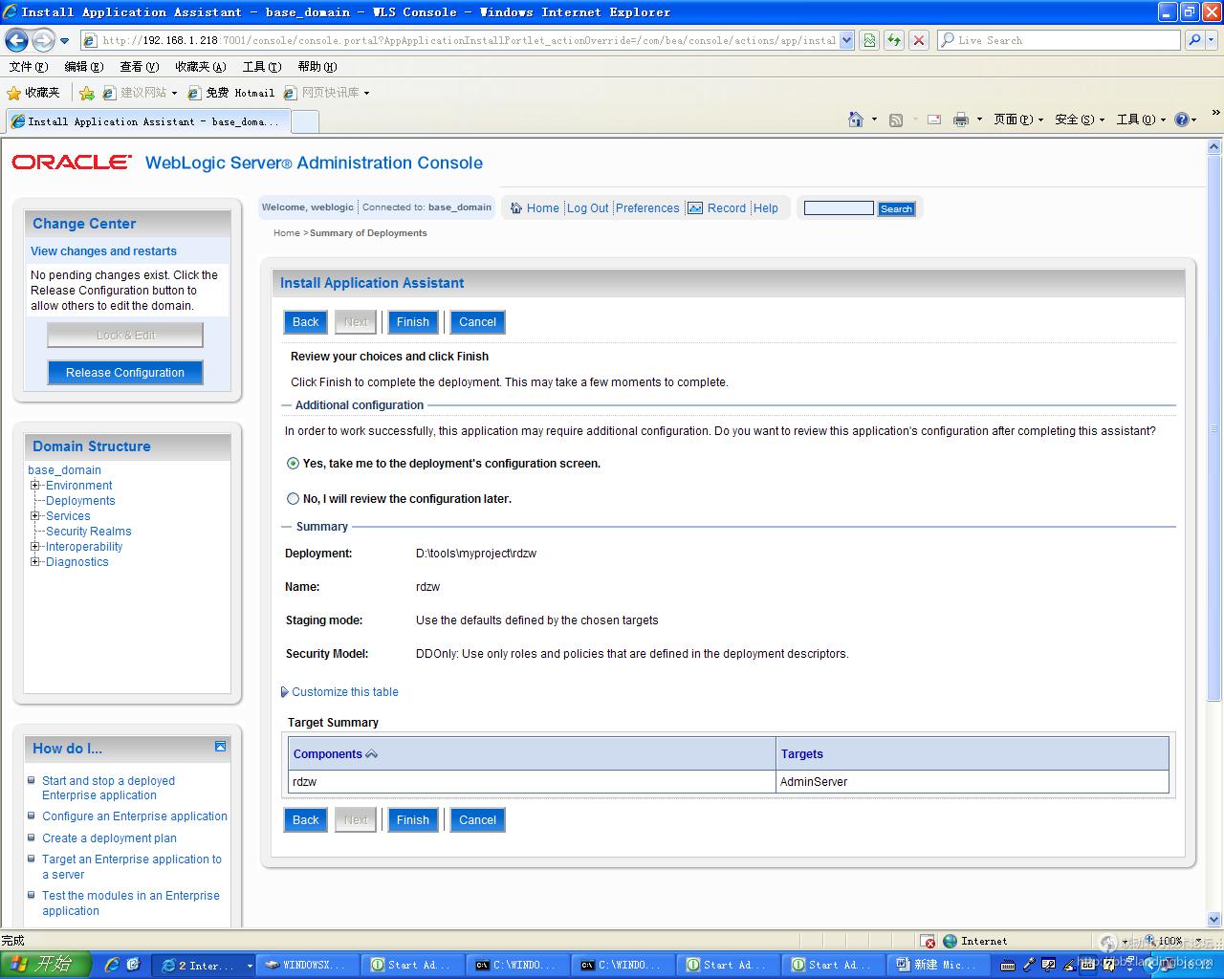The image size is (1224, 979).
Task: Open Deployments in Domain Structure tree
Action: pos(80,501)
